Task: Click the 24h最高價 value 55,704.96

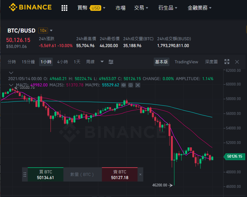Action: pyautogui.click(x=85, y=46)
